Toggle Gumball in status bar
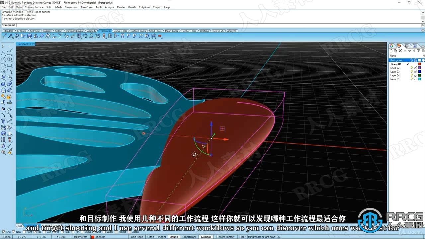This screenshot has width=425, height=239. (x=206, y=237)
